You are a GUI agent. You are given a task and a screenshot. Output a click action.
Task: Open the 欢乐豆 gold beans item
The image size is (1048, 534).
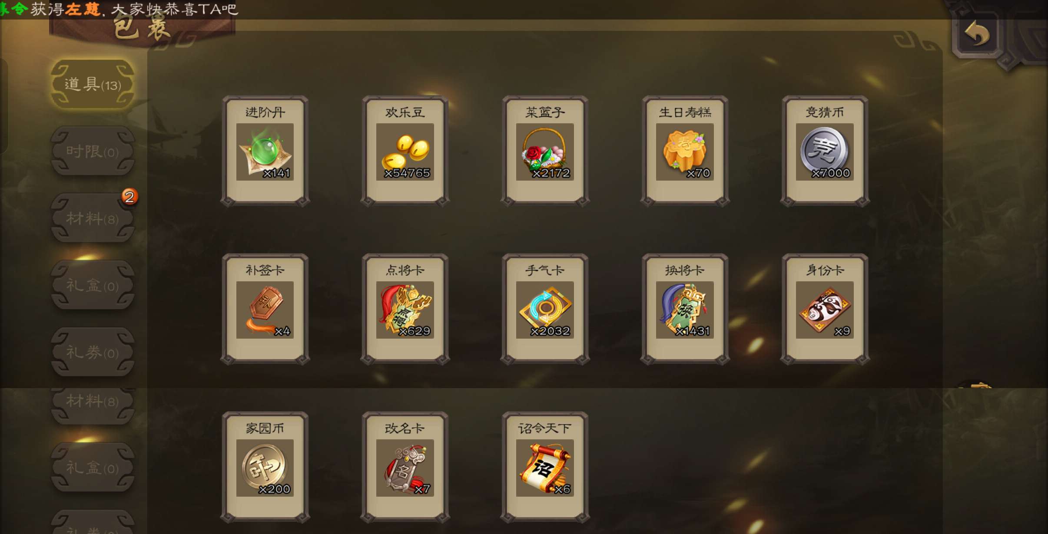pyautogui.click(x=405, y=151)
